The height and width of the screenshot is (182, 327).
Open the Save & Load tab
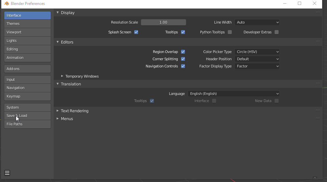[x=27, y=116]
